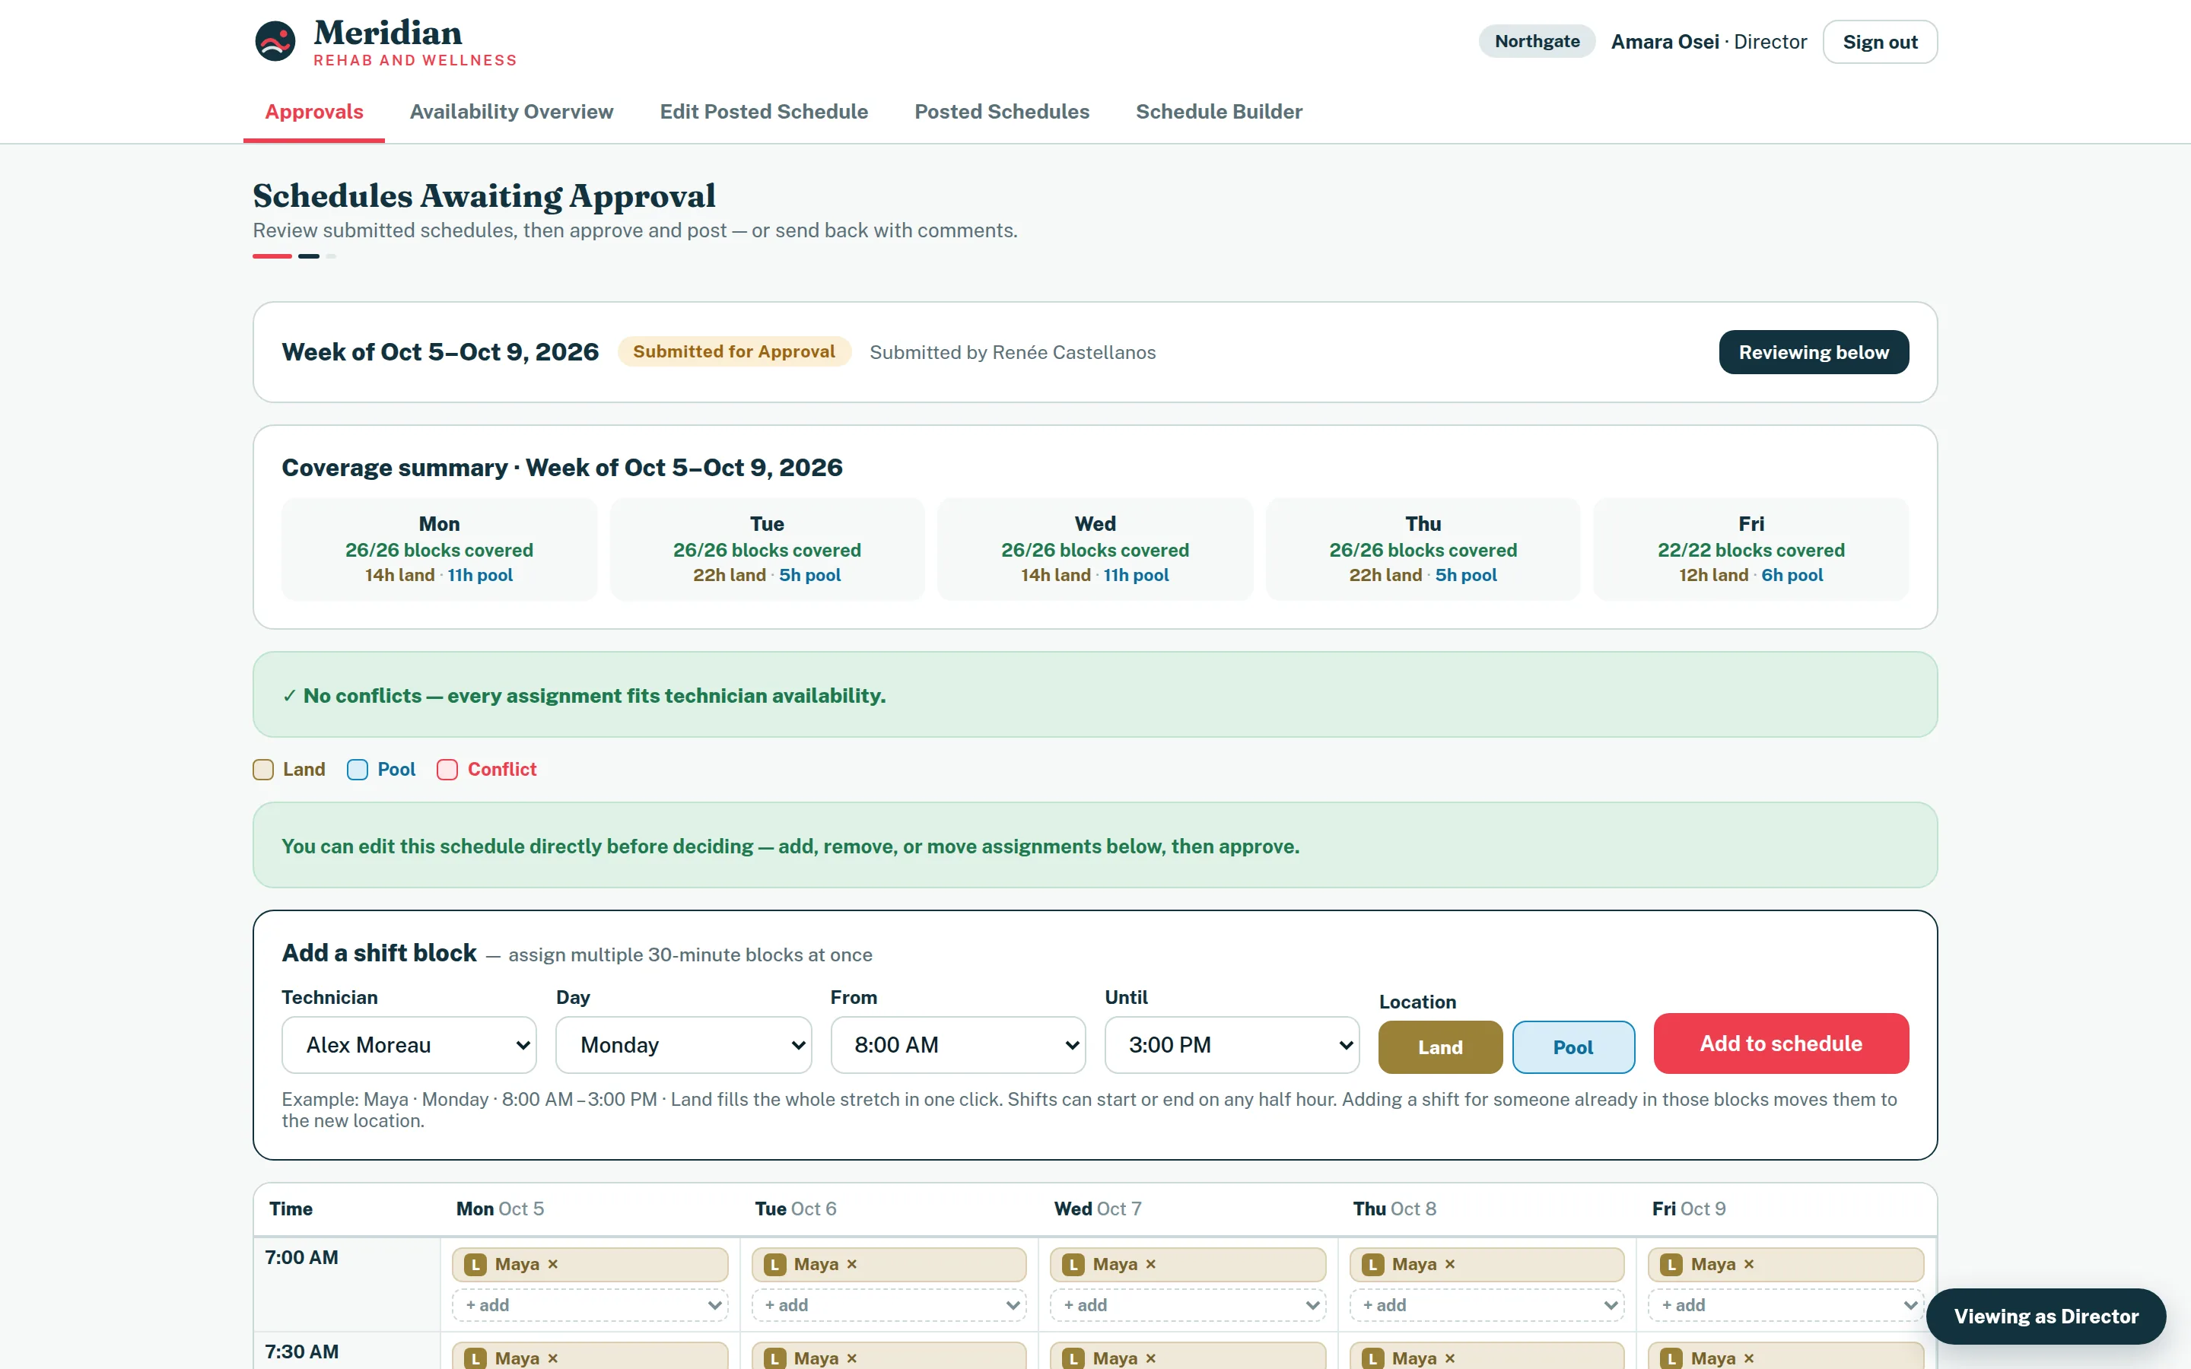Click the Northgate location badge
This screenshot has height=1369, width=2191.
pos(1537,42)
